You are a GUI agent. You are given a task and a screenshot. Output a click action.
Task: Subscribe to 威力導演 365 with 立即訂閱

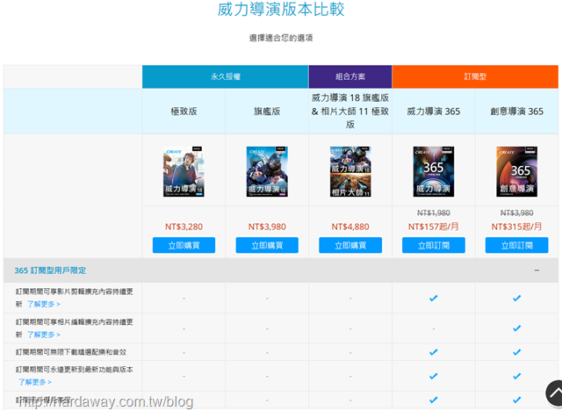[433, 245]
